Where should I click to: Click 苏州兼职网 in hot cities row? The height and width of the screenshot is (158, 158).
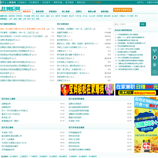click(93, 156)
